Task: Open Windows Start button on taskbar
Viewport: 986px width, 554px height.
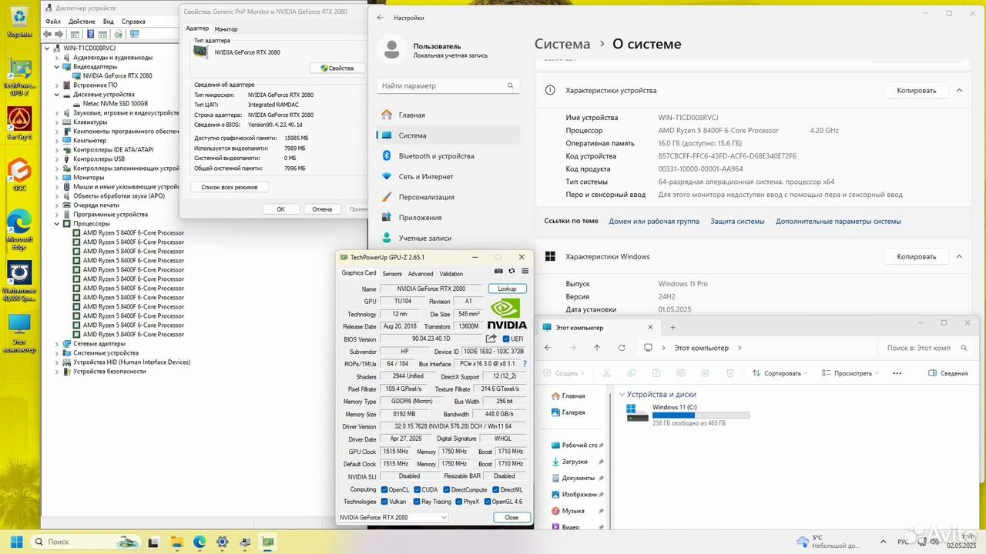Action: click(x=16, y=542)
